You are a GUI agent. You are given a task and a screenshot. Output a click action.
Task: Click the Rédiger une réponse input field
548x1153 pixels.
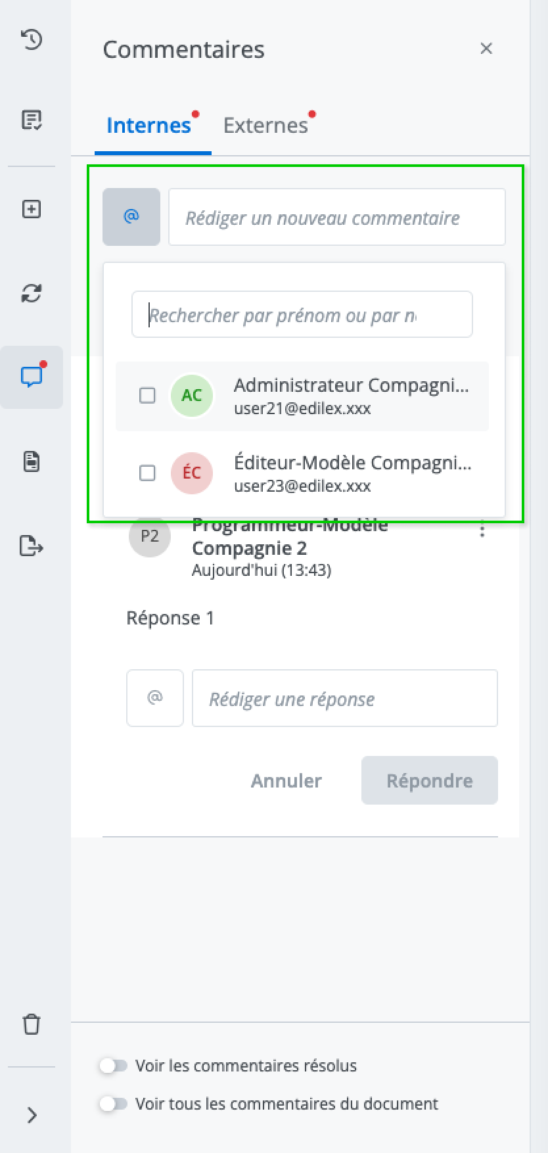point(344,698)
